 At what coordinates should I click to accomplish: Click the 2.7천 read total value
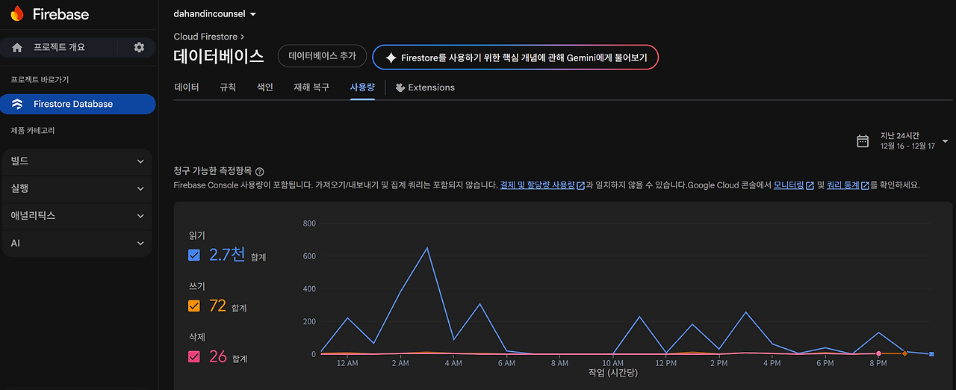coord(227,255)
